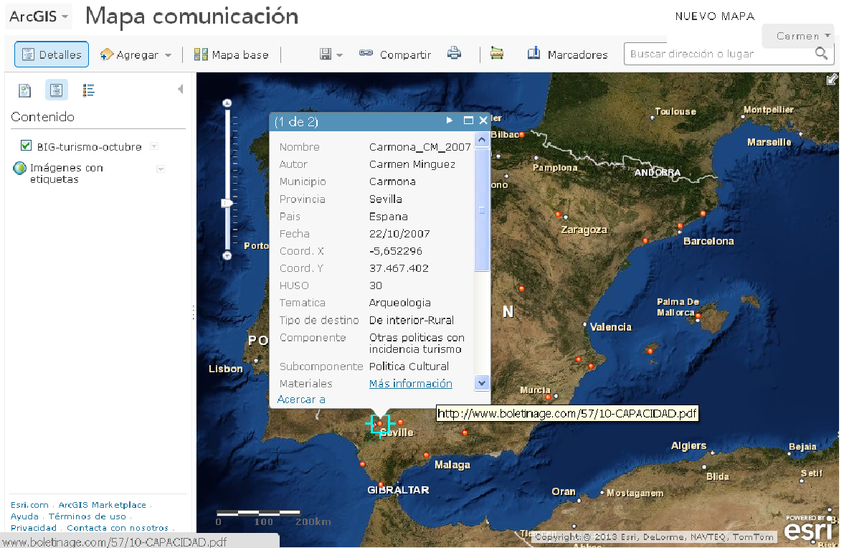Open the Marcadores bookmarks menu
Image resolution: width=844 pixels, height=548 pixels.
click(x=567, y=55)
